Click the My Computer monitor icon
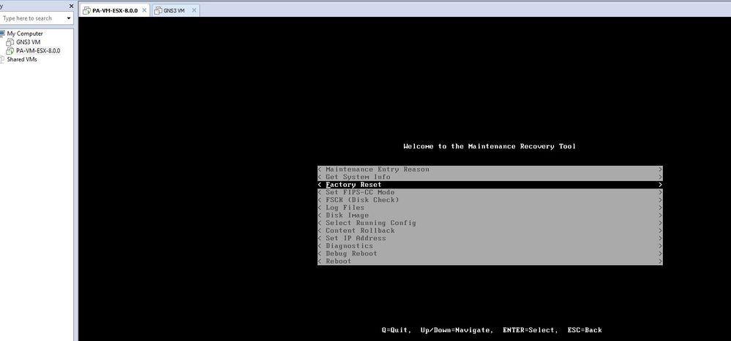This screenshot has height=341, width=731. [x=2, y=34]
